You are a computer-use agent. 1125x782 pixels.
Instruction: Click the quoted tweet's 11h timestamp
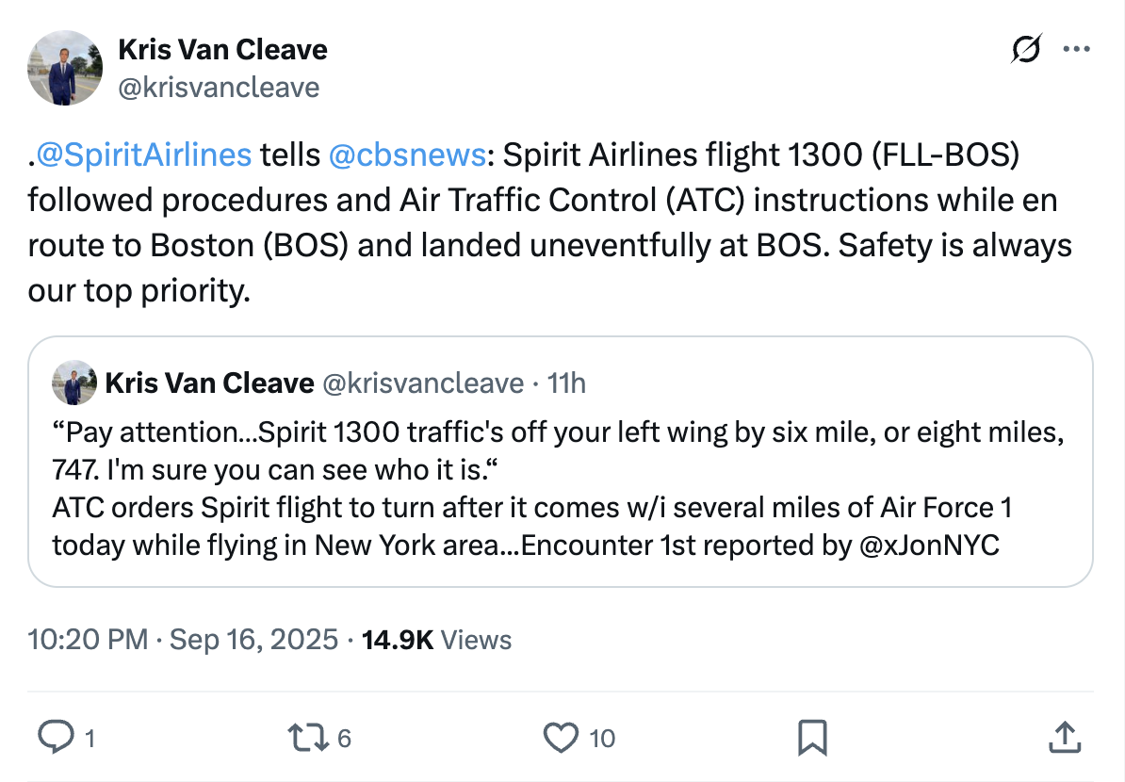[x=566, y=383]
